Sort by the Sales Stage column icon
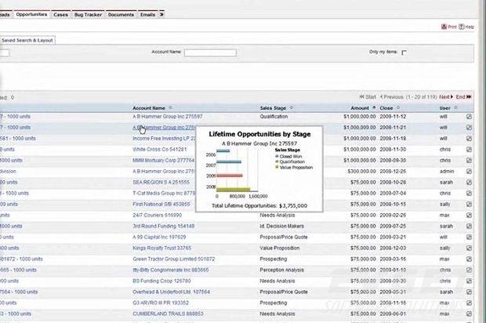The width and height of the screenshot is (486, 323). click(x=292, y=108)
